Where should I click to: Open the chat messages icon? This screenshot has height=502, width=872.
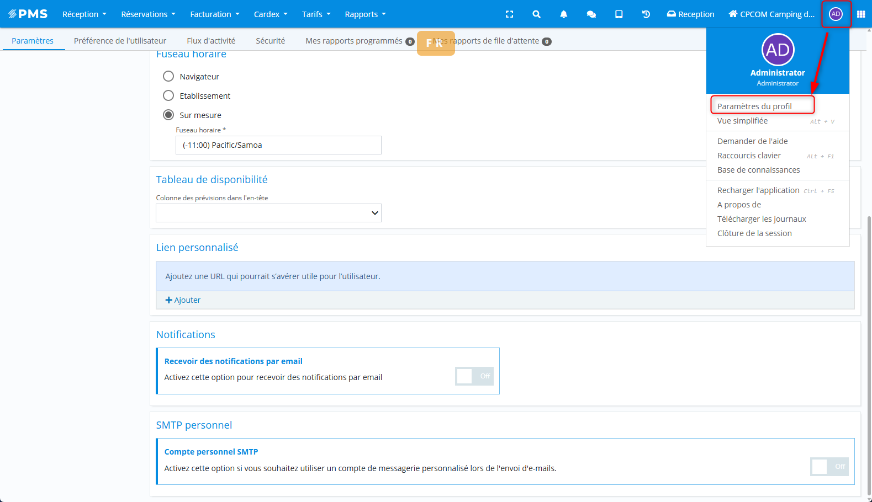coord(591,14)
